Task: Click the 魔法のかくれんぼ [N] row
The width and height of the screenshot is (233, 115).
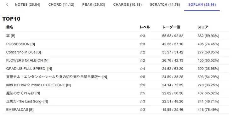Action: coord(116,93)
